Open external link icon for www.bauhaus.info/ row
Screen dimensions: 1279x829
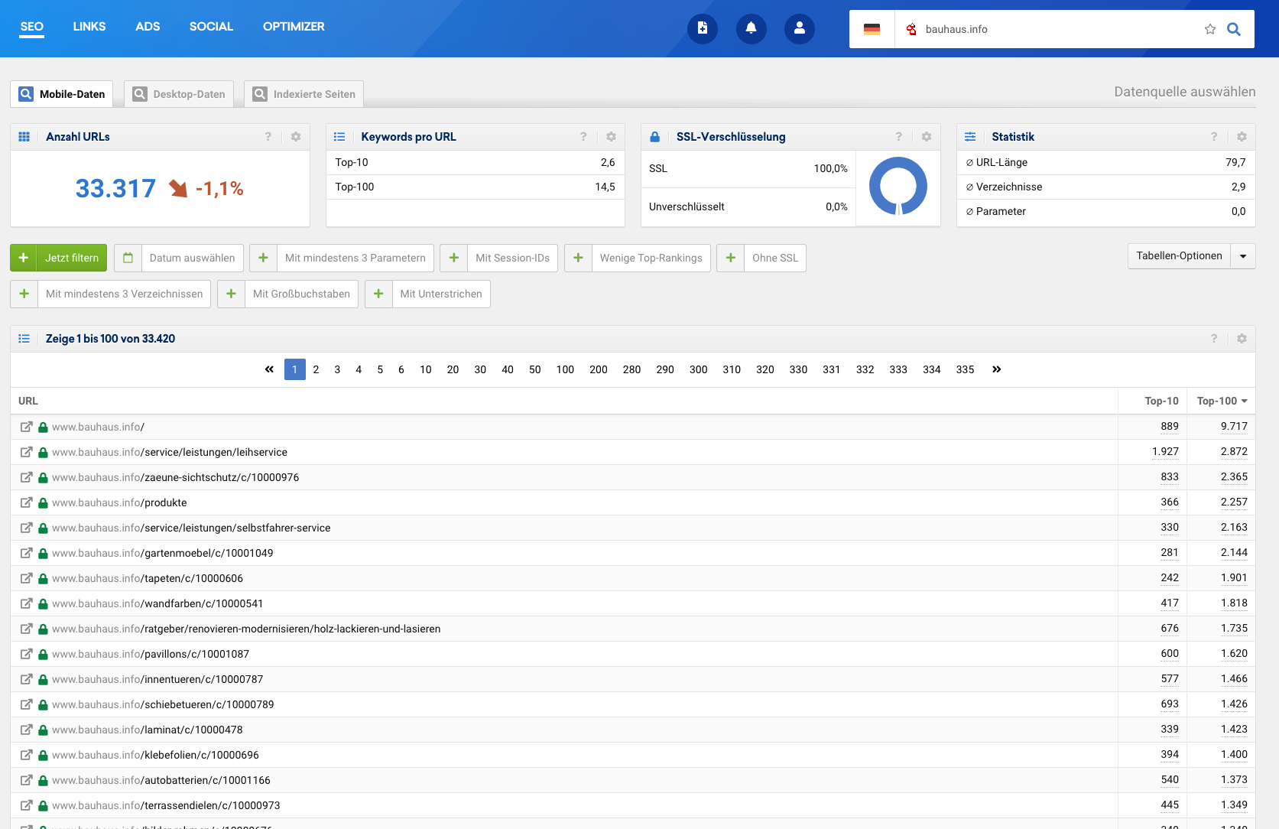pos(26,427)
